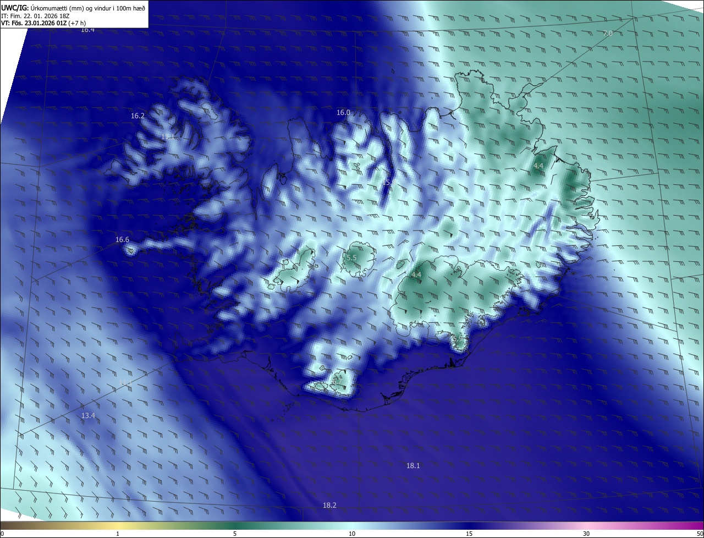Click the map title 'Úrkomumætti (mm) og vindur í 100m hæð'

(x=87, y=7)
